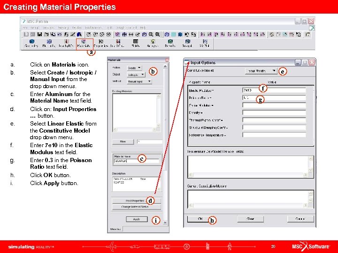The width and height of the screenshot is (338, 253).
Task: Open the Preferences menu
Action: (x=93, y=28)
